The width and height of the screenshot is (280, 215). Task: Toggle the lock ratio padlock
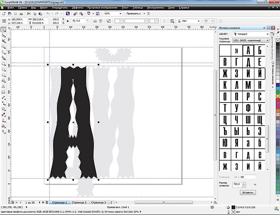pos(68,21)
